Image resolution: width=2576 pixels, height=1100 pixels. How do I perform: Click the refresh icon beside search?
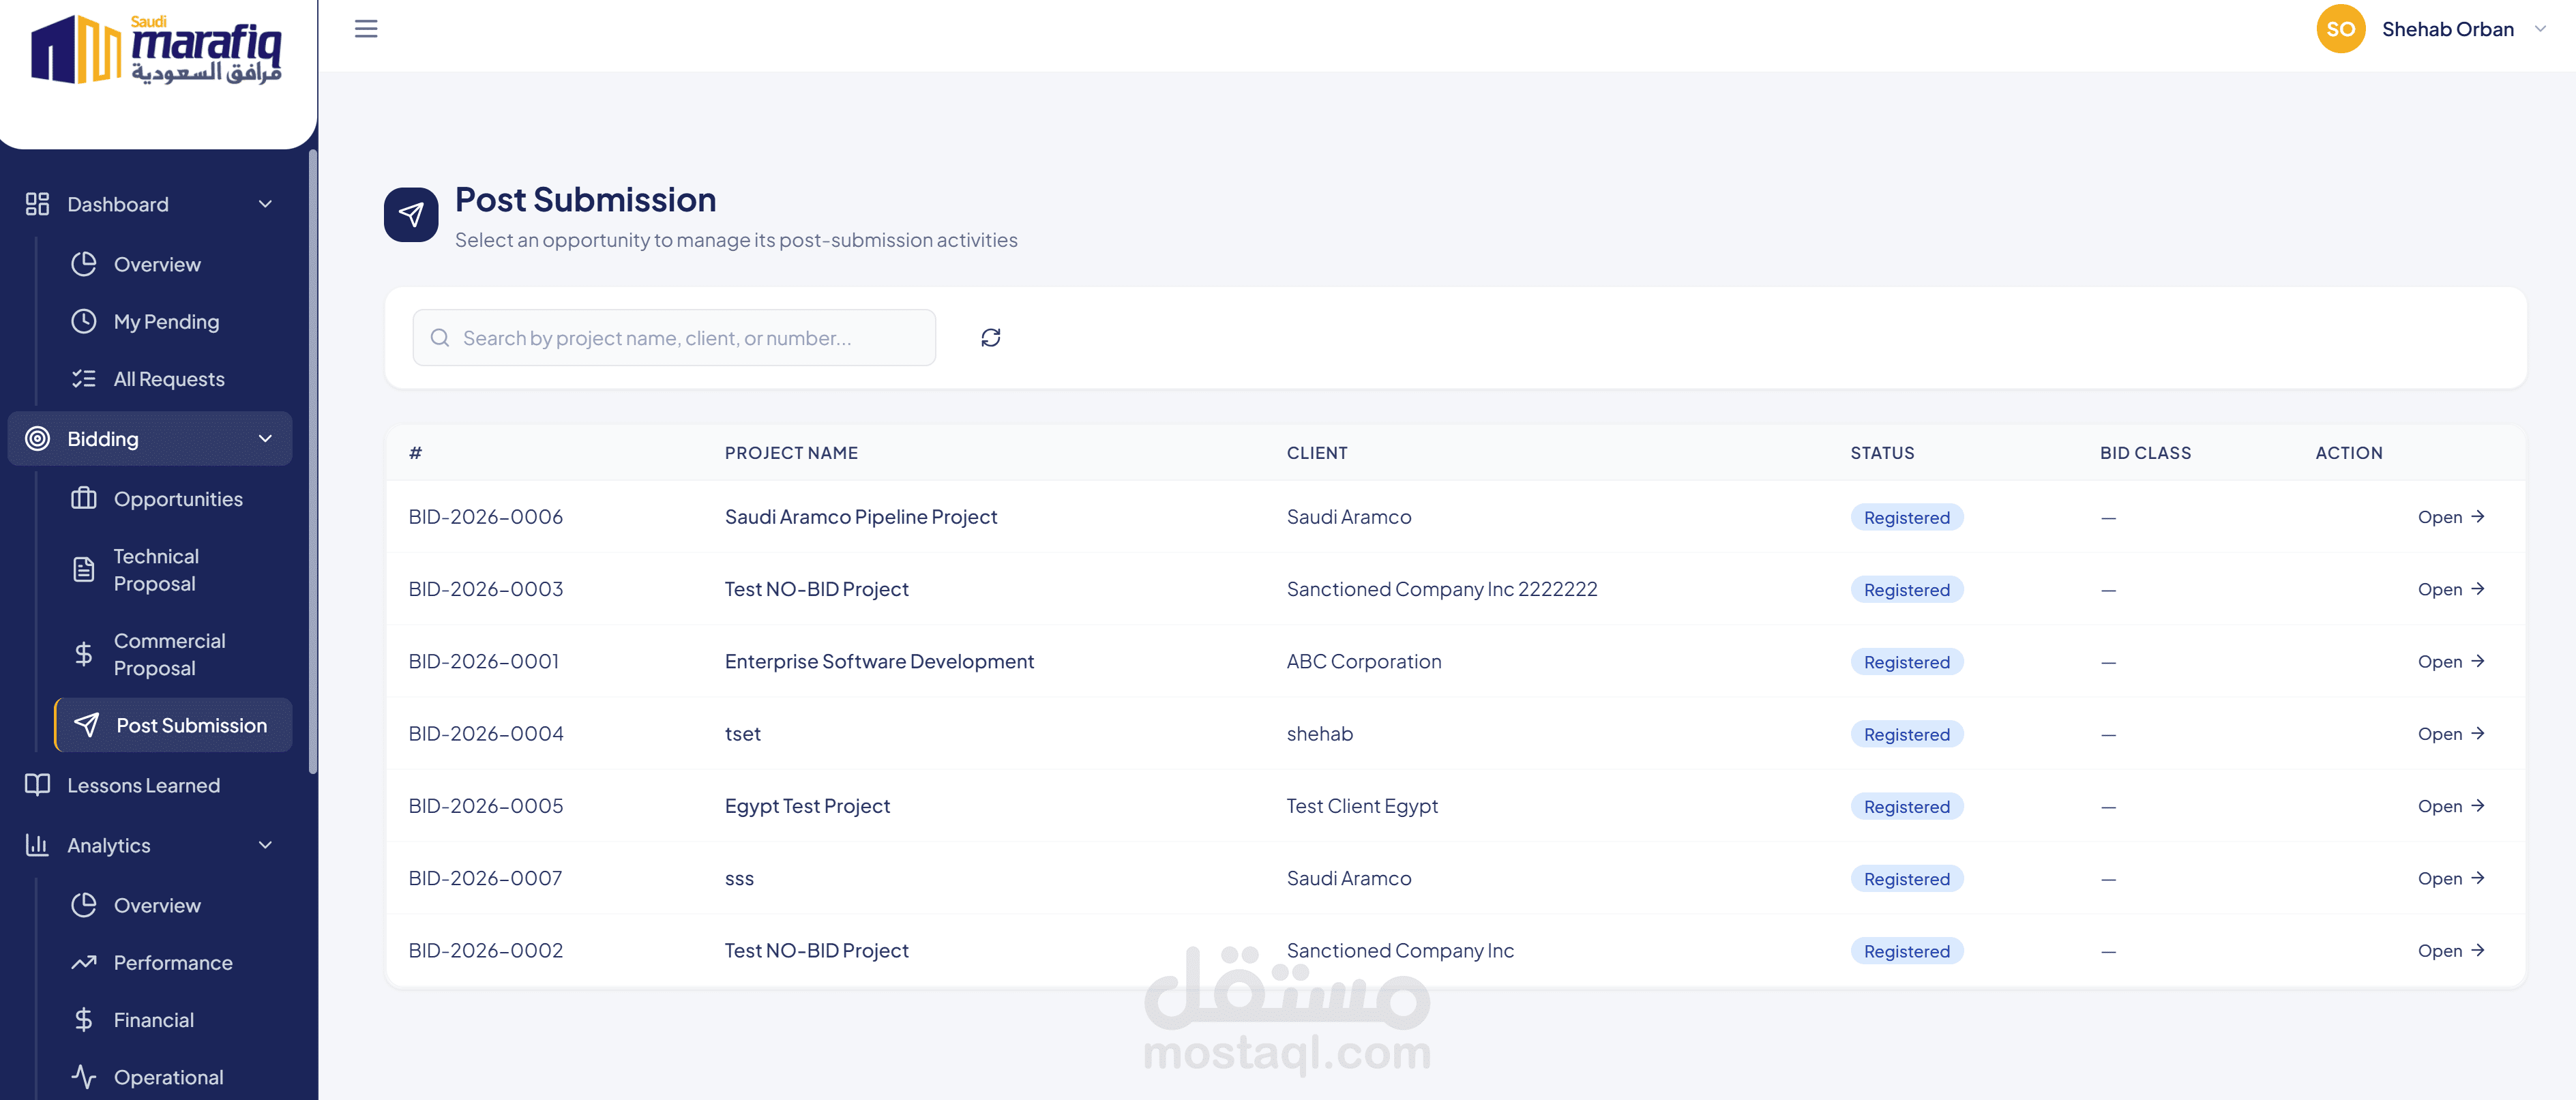click(990, 338)
